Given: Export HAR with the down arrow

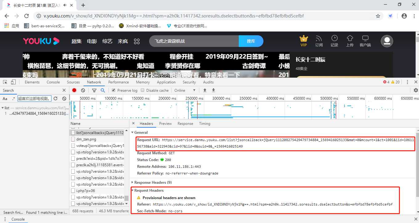Looking at the screenshot, I should (x=213, y=90).
